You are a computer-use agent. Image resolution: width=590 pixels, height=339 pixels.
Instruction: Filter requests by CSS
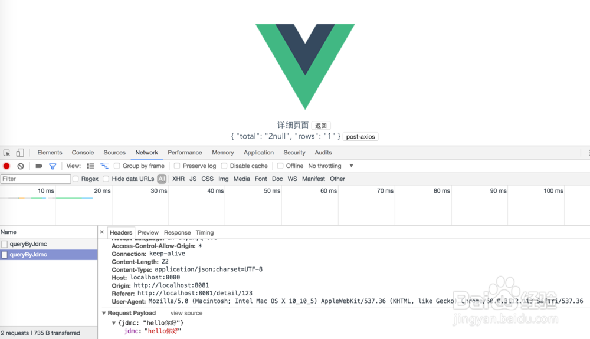207,179
